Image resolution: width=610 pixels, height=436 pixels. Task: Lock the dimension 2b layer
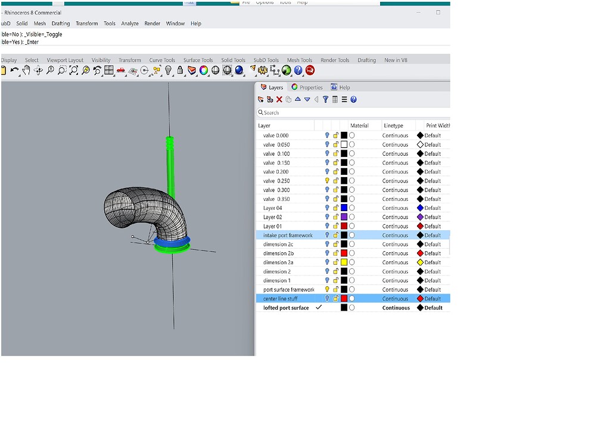click(x=335, y=253)
